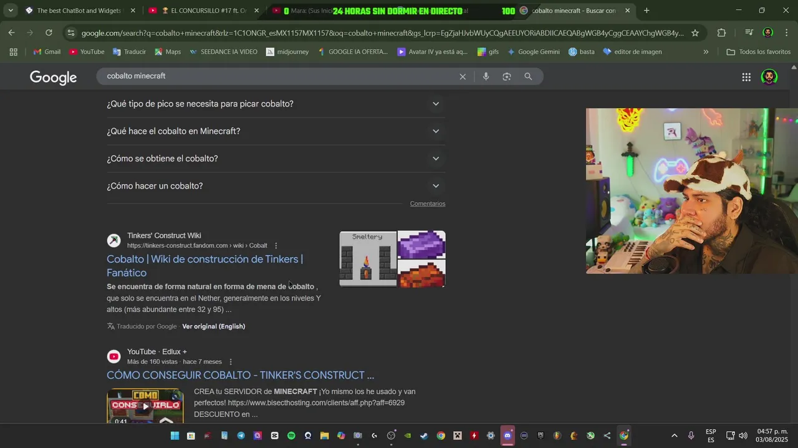Screen dimensions: 798x448
Task: Open Epic Games launcher from taskbar
Action: point(541,436)
